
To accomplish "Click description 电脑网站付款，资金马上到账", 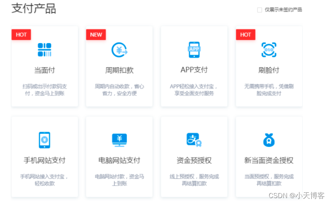I will tap(119, 180).
